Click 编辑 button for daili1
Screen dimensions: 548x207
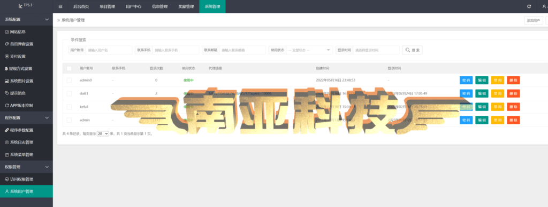pyautogui.click(x=482, y=93)
